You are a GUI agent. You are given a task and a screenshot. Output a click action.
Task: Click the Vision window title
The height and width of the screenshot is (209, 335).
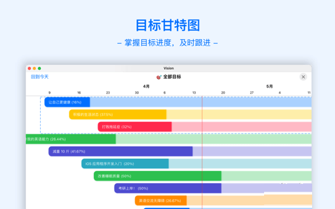(169, 68)
